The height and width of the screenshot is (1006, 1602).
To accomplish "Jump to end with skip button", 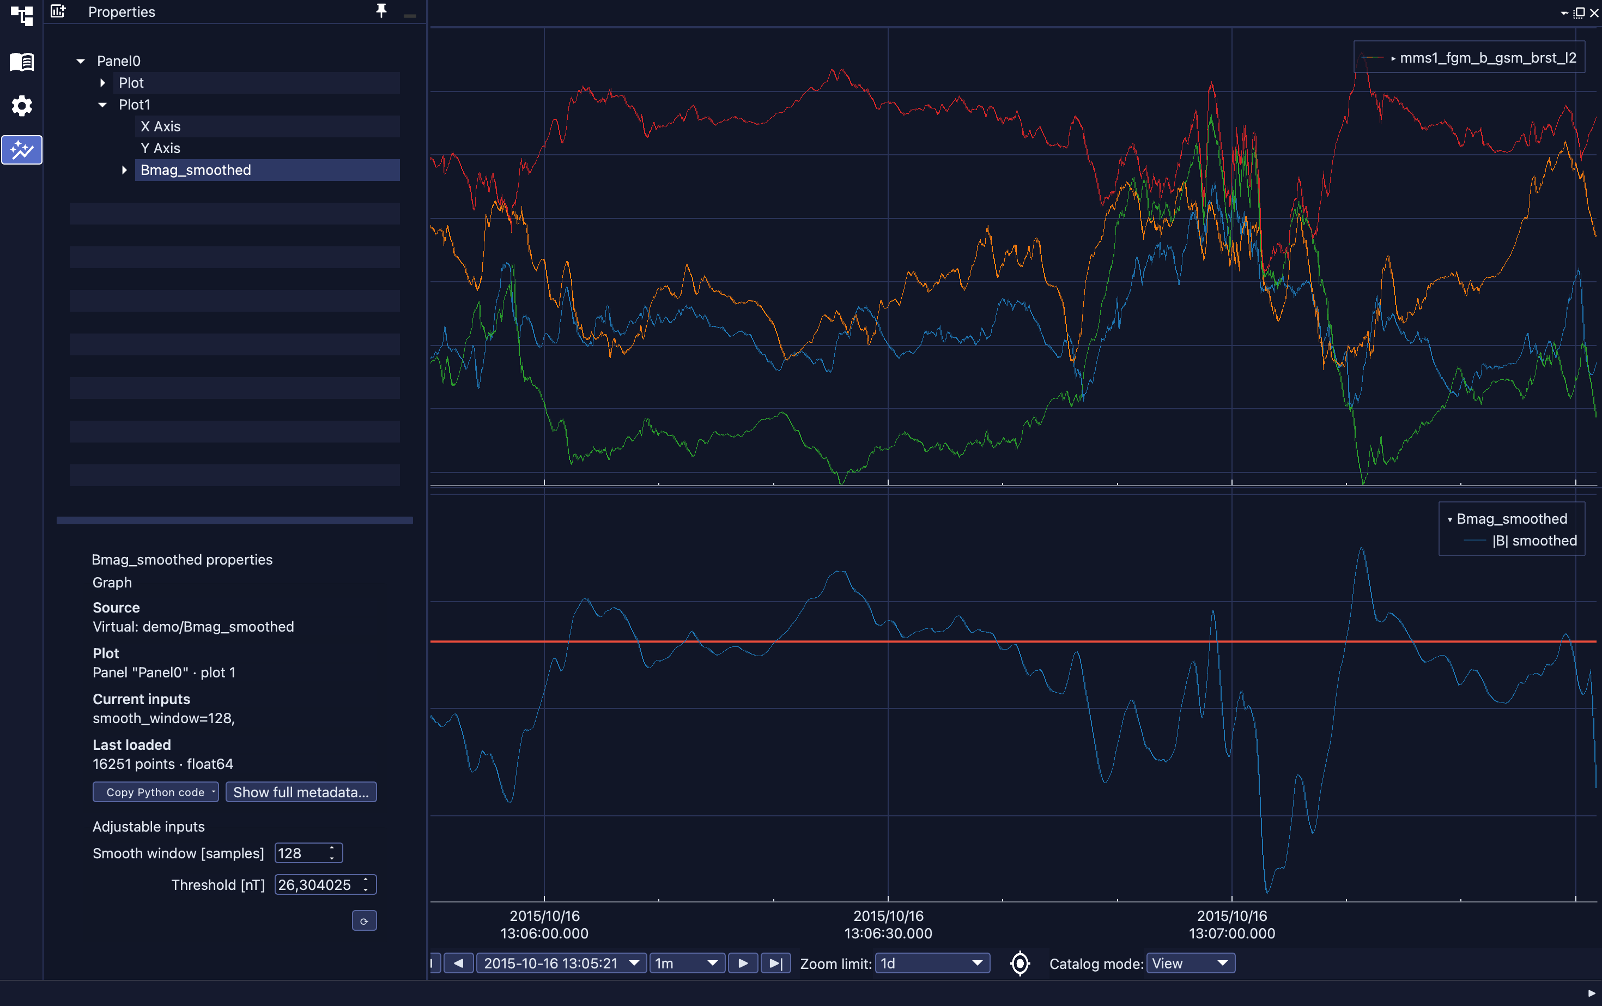I will click(x=776, y=963).
